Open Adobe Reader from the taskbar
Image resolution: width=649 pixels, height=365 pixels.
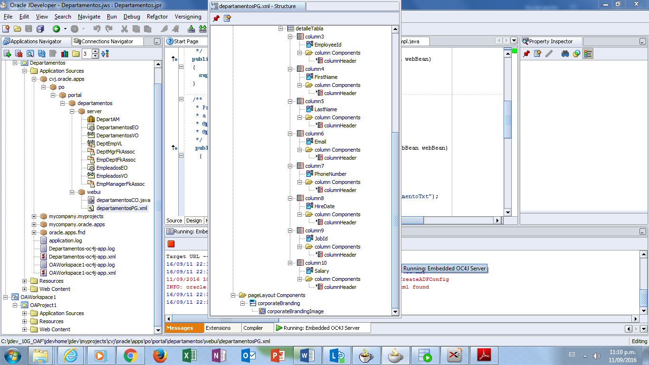[484, 355]
